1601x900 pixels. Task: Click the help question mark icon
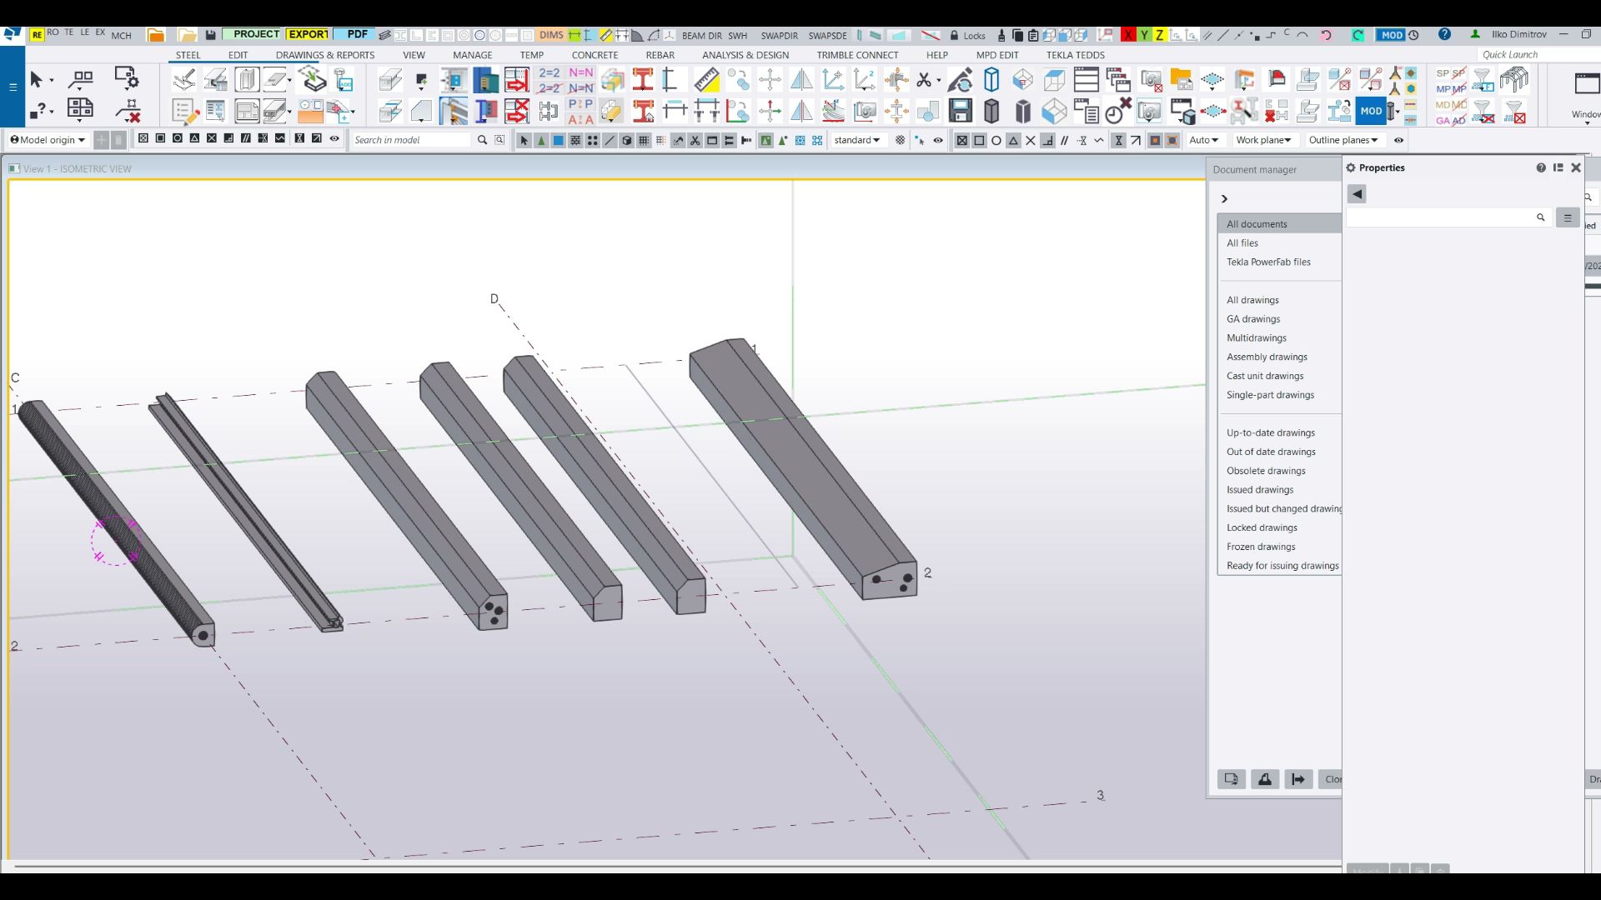[x=1444, y=34]
